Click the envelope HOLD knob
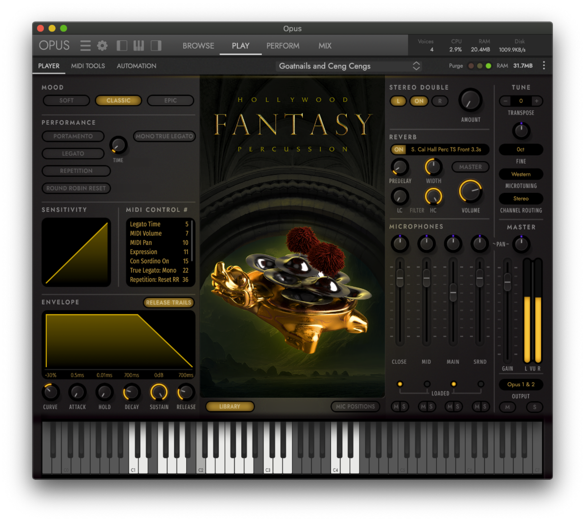Screen dimensions: 585x522 104,392
